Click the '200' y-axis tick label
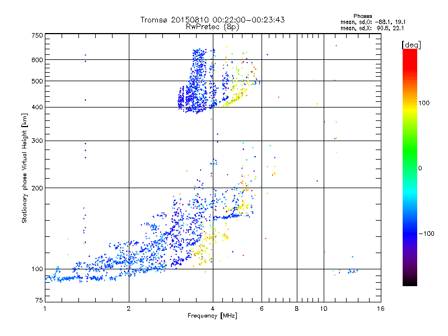The image size is (448, 336). 38,188
